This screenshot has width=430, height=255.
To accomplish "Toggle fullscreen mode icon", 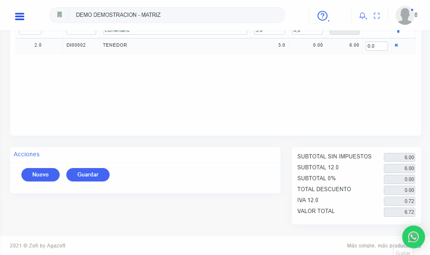I will 377,16.
